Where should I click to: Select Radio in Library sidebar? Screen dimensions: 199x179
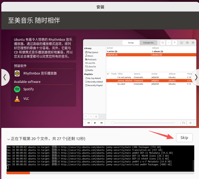89,70
